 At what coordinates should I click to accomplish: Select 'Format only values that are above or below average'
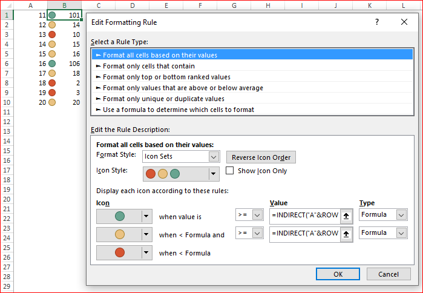252,88
